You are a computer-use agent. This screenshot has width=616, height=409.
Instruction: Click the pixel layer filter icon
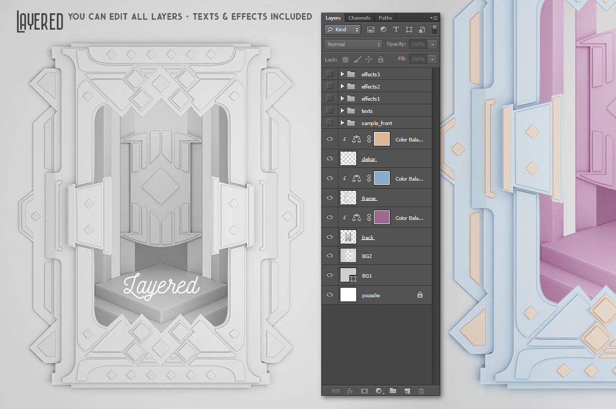click(371, 30)
